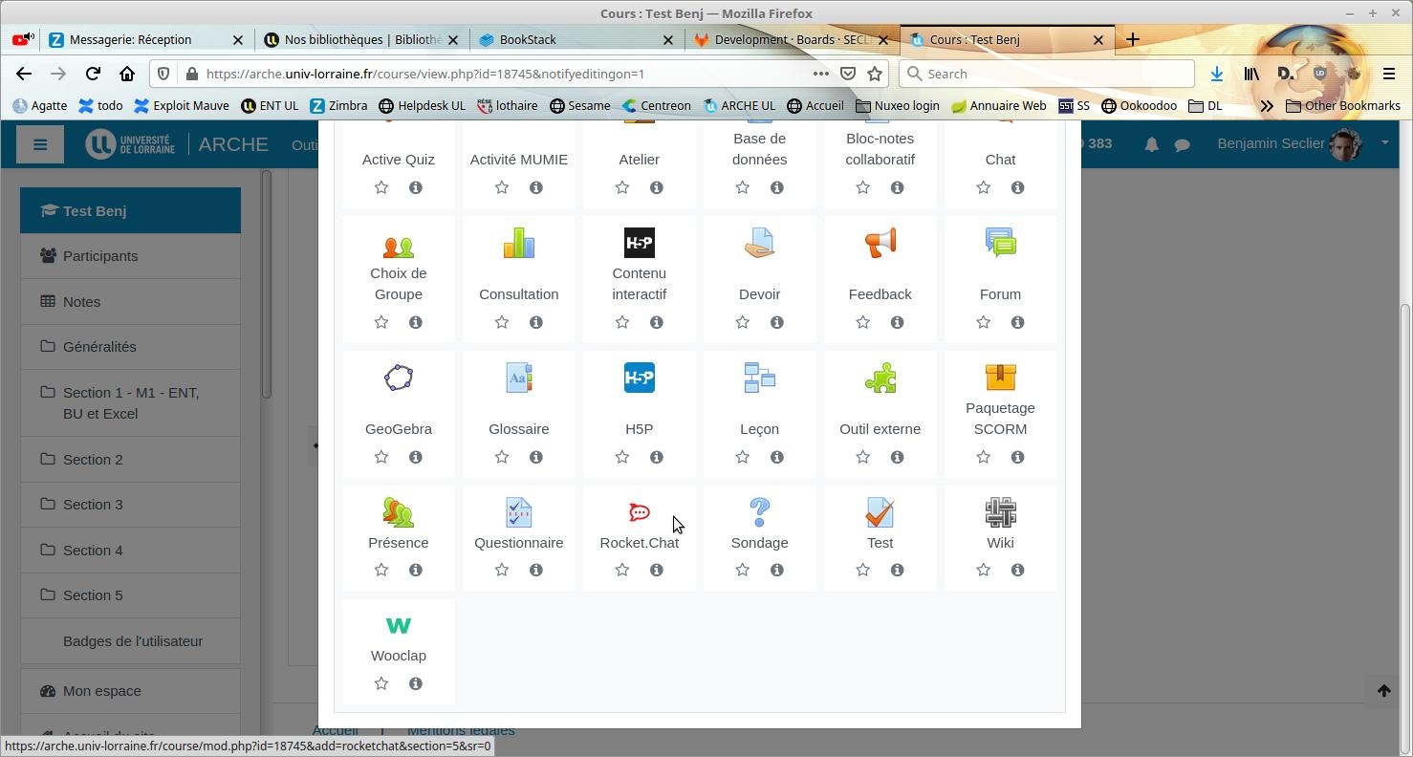Screen dimensions: 1413x757
Task: Open Participants in the side navigation
Action: point(100,256)
